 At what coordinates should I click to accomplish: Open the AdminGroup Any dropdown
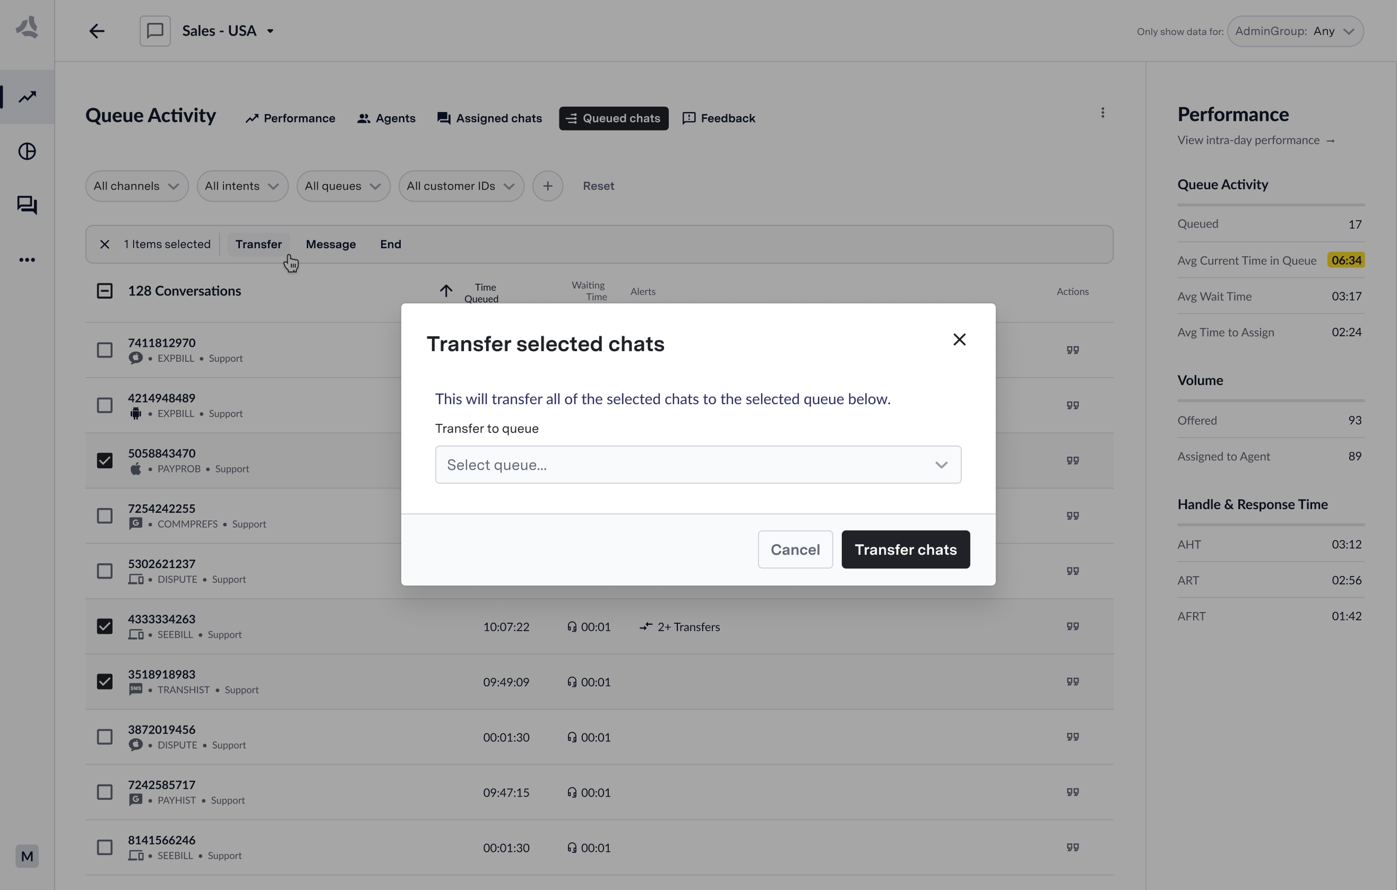tap(1295, 31)
